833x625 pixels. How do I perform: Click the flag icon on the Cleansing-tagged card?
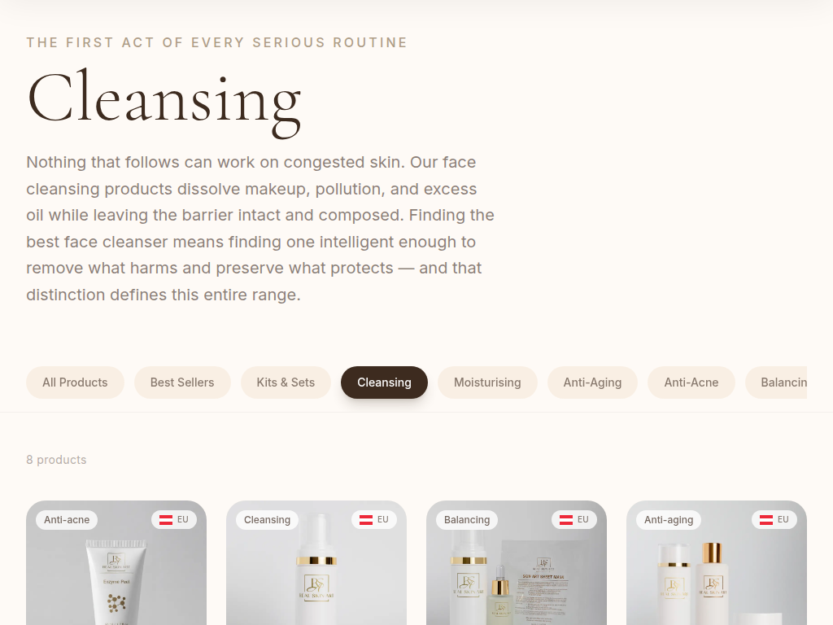[366, 520]
